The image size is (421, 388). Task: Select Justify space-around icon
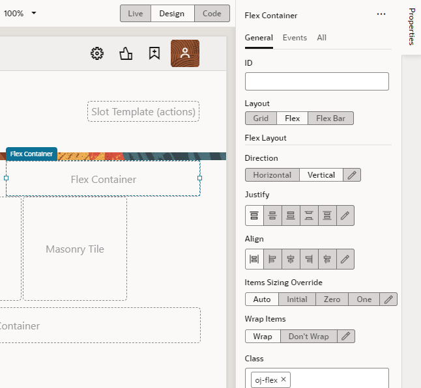tap(327, 215)
